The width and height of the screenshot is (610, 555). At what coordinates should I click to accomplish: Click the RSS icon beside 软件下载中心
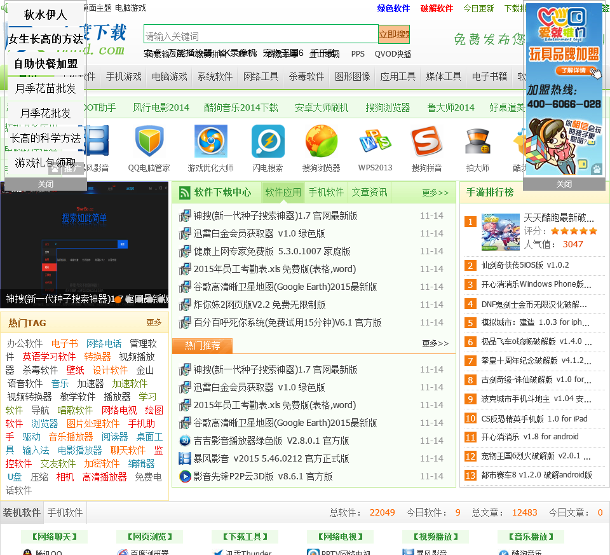click(184, 193)
